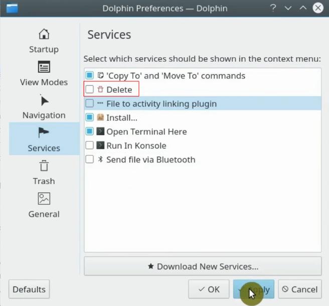329x306 pixels.
Task: Restore settings with Defaults button
Action: coord(29,289)
